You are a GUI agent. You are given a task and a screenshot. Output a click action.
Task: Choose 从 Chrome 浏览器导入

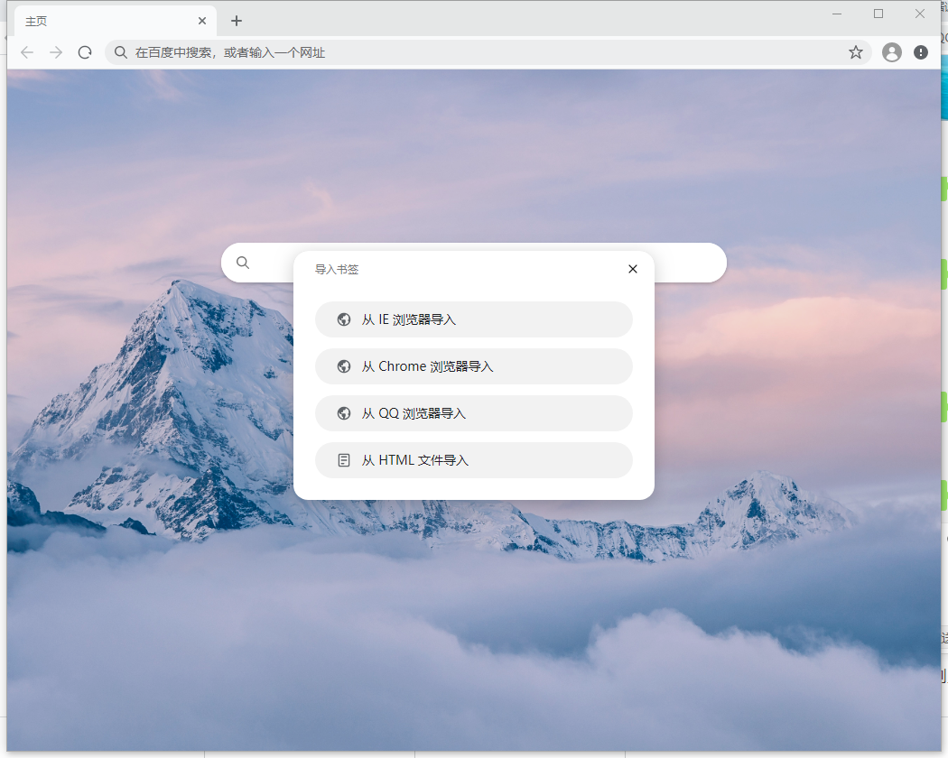(x=474, y=366)
